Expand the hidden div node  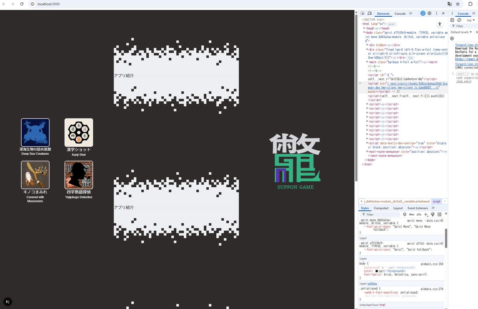tap(367, 45)
